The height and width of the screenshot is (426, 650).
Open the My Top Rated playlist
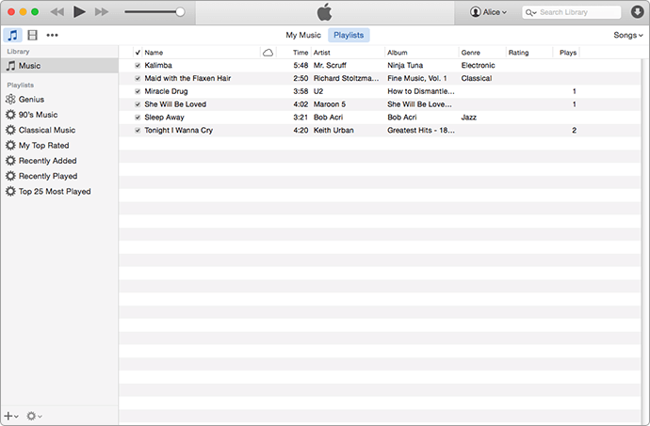click(59, 146)
